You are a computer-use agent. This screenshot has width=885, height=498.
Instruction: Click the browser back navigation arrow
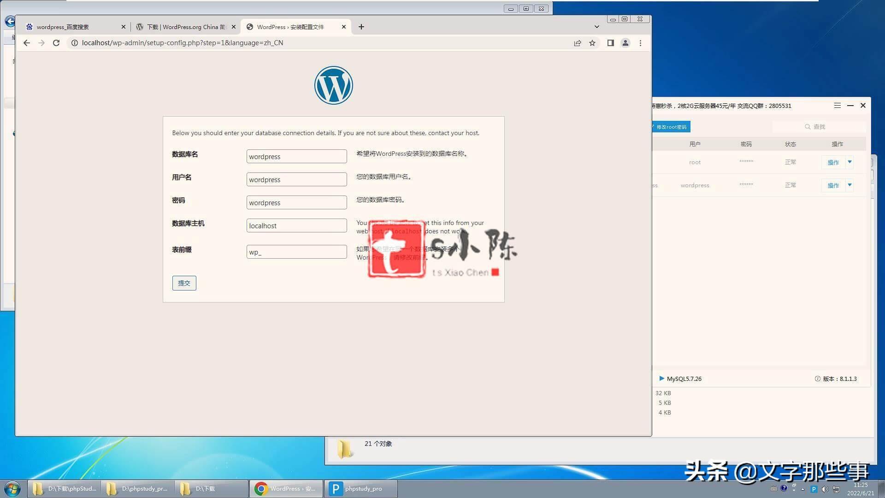[x=26, y=42]
